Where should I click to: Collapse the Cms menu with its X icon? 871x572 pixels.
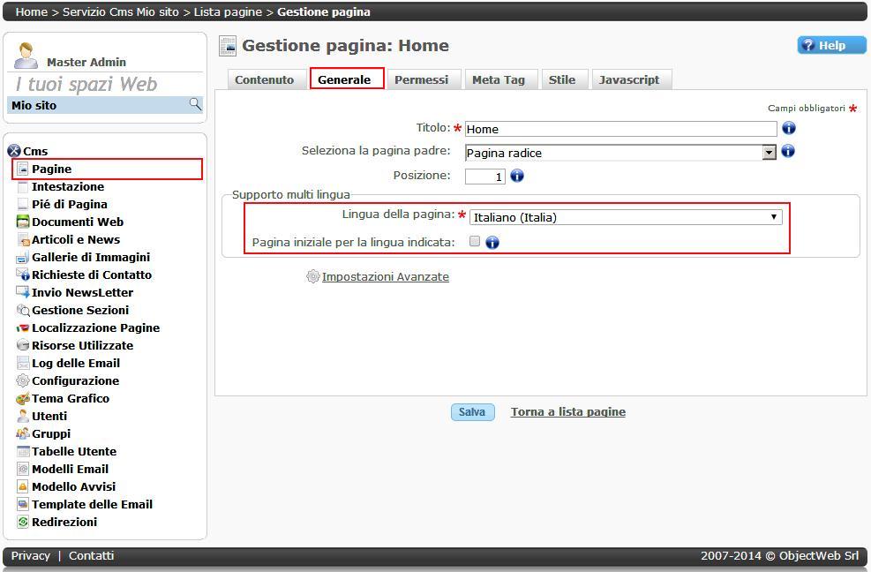coord(13,151)
